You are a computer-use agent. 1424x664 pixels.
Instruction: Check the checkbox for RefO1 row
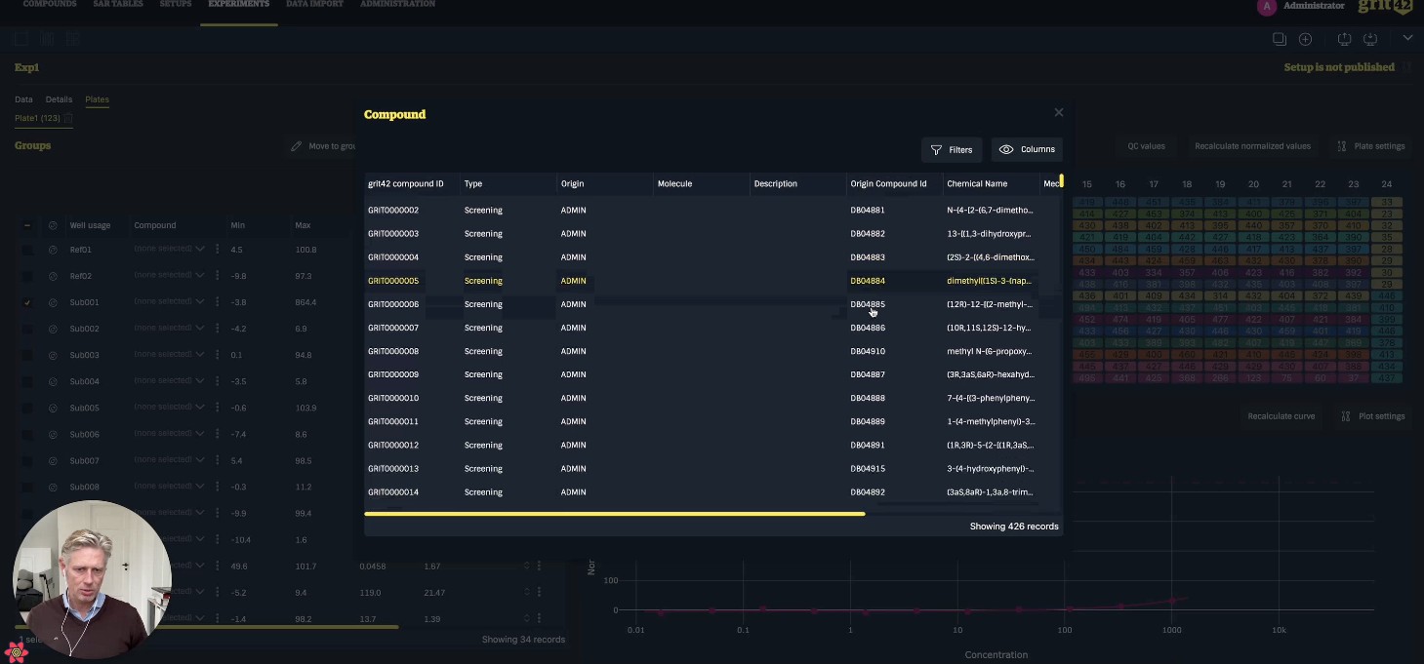(27, 250)
